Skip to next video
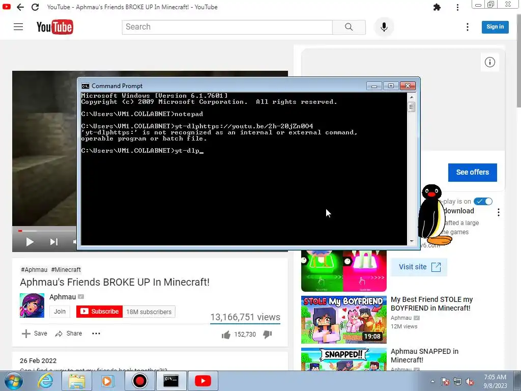The width and height of the screenshot is (521, 391). [54, 242]
